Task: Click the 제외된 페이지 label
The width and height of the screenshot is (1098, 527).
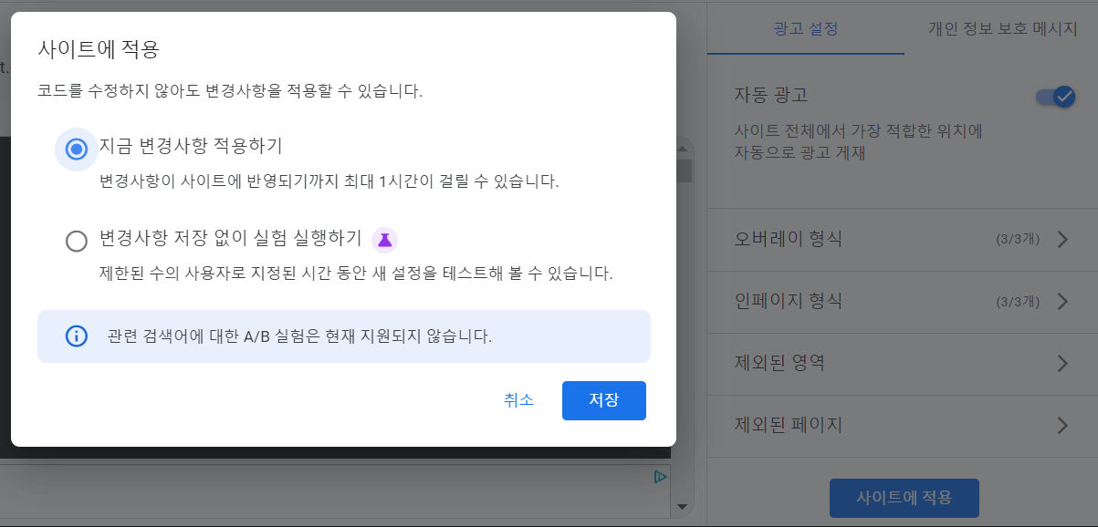Action: click(789, 425)
